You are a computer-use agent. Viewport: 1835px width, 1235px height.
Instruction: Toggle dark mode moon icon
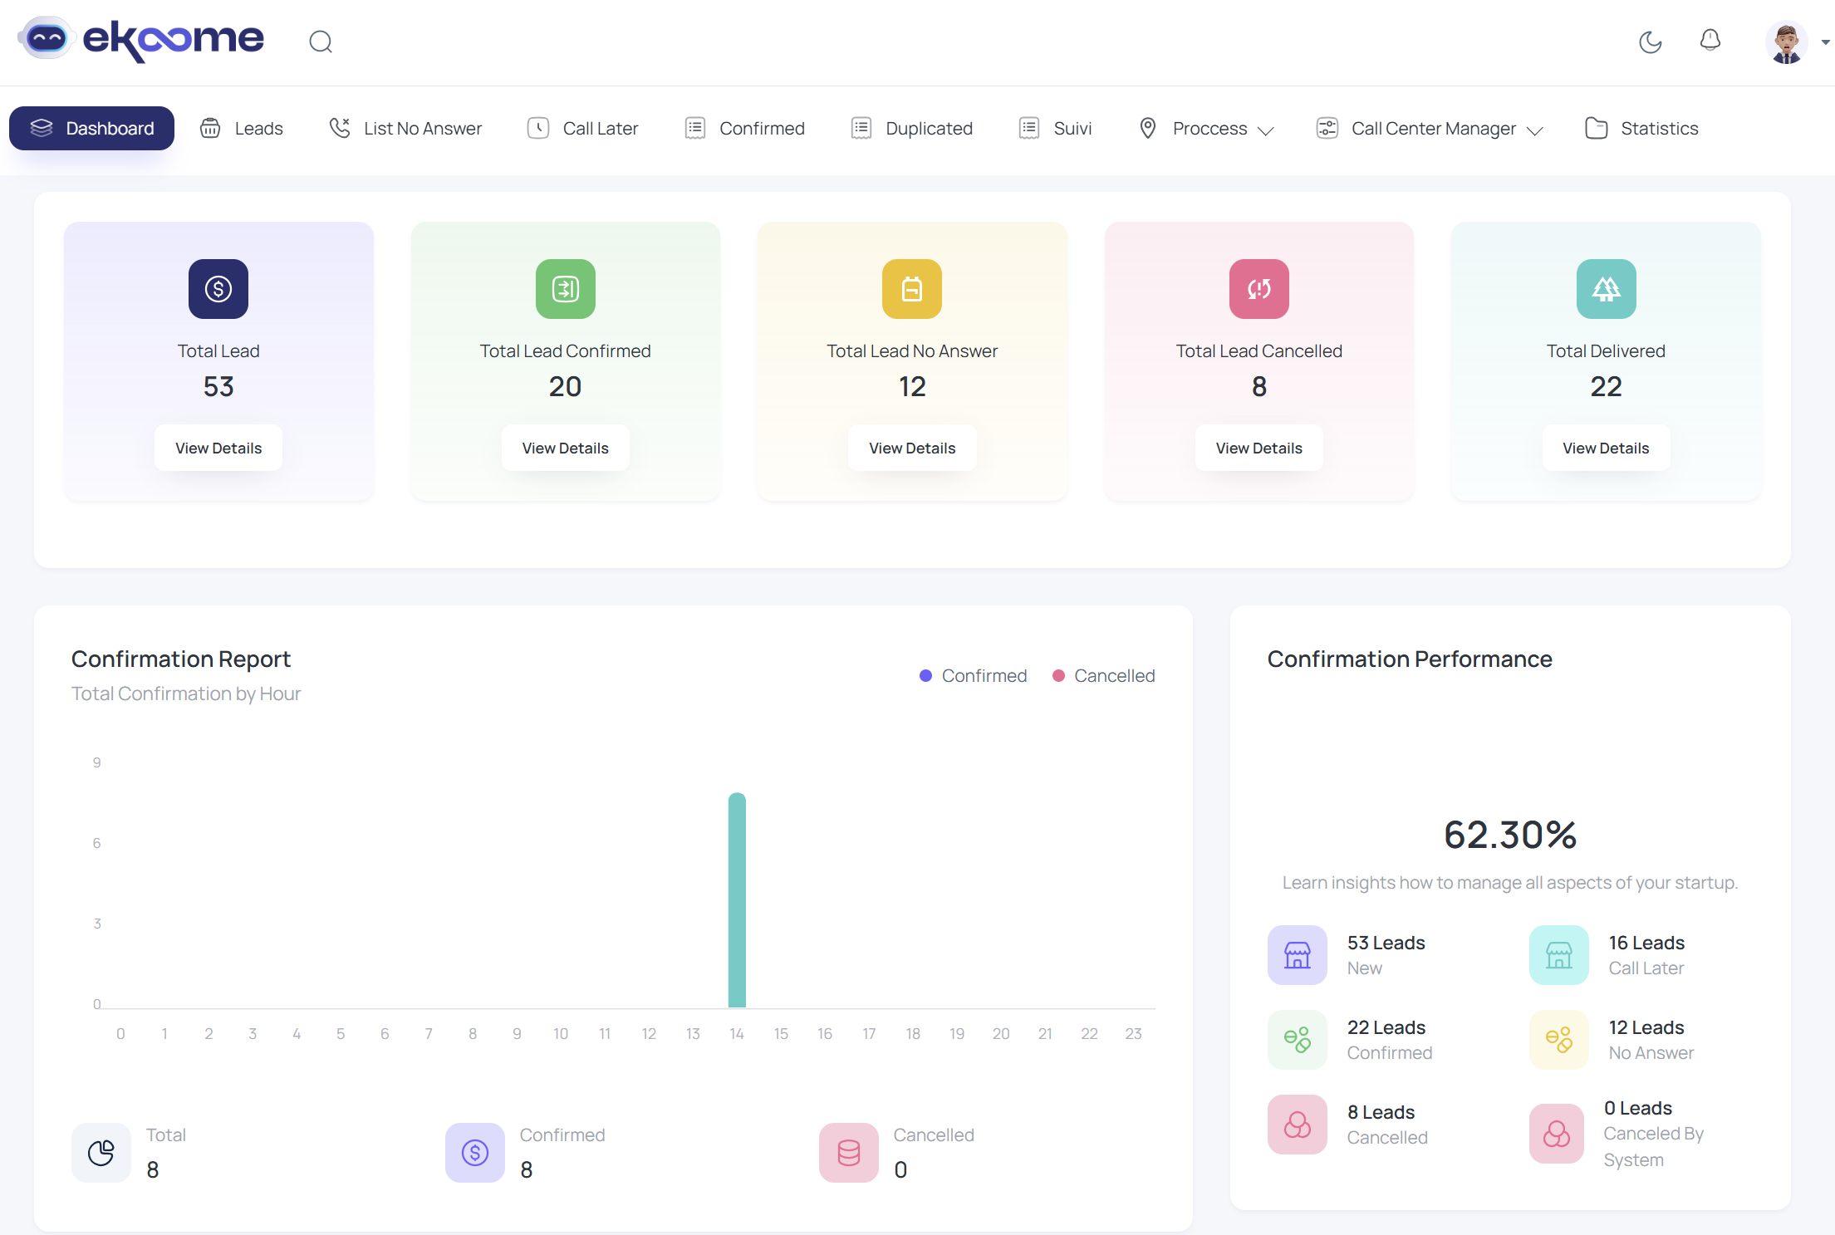(1650, 42)
